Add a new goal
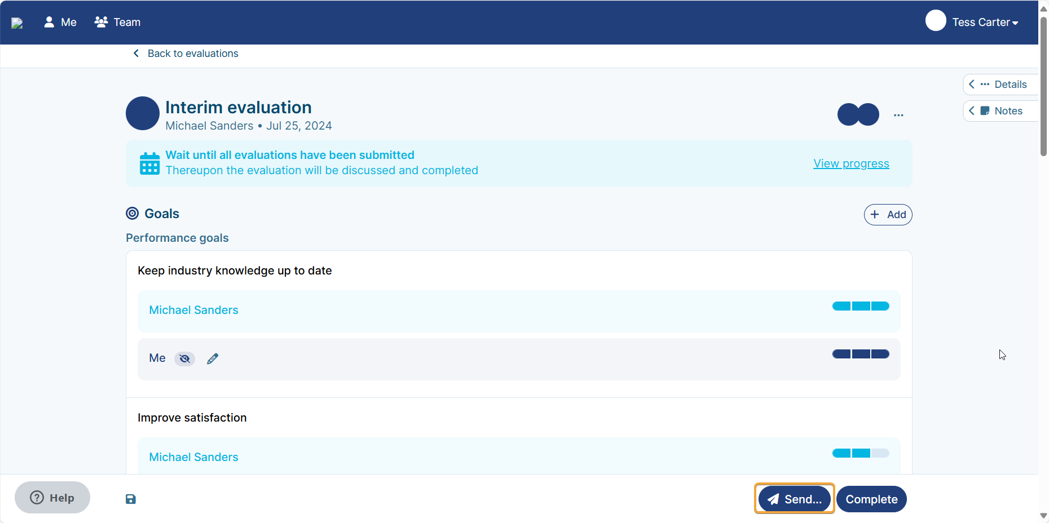The image size is (1049, 523). click(888, 215)
